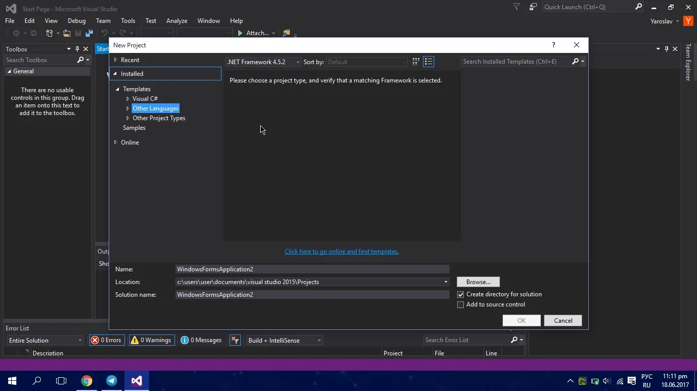
Task: Click the Error List clear filters icon
Action: click(x=235, y=340)
